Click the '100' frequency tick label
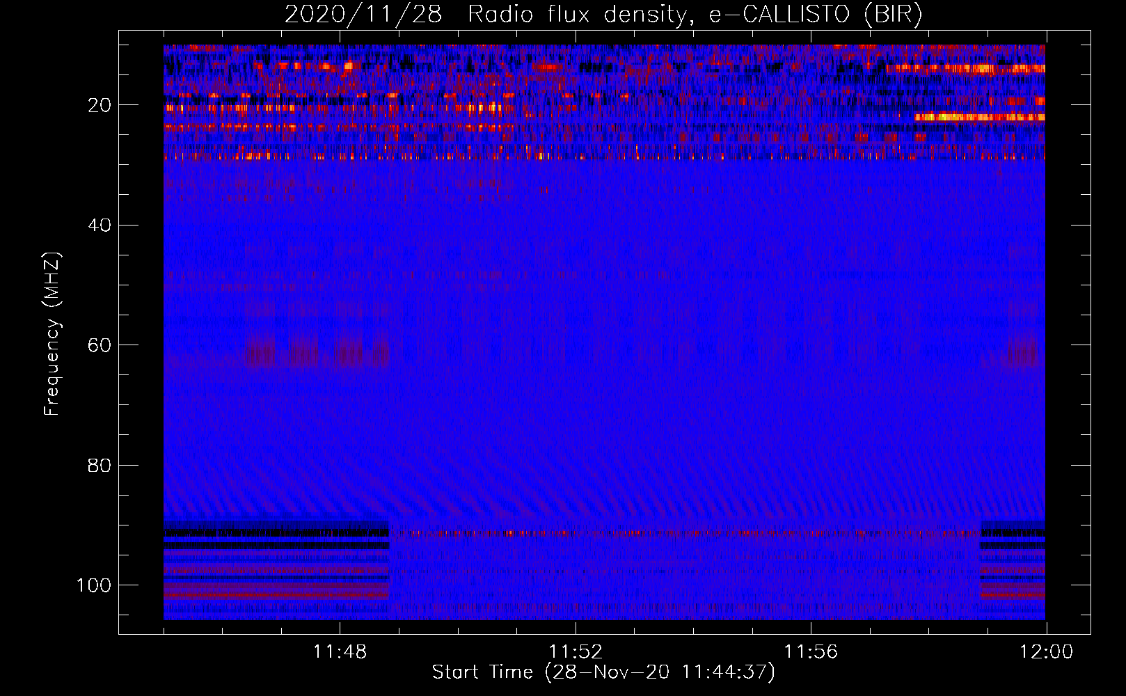Image resolution: width=1126 pixels, height=696 pixels. pyautogui.click(x=94, y=585)
